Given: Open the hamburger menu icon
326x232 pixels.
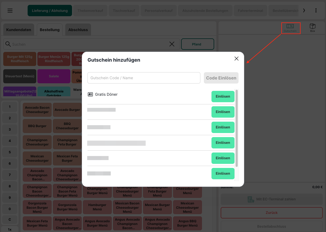Looking at the screenshot, I should tap(10, 11).
